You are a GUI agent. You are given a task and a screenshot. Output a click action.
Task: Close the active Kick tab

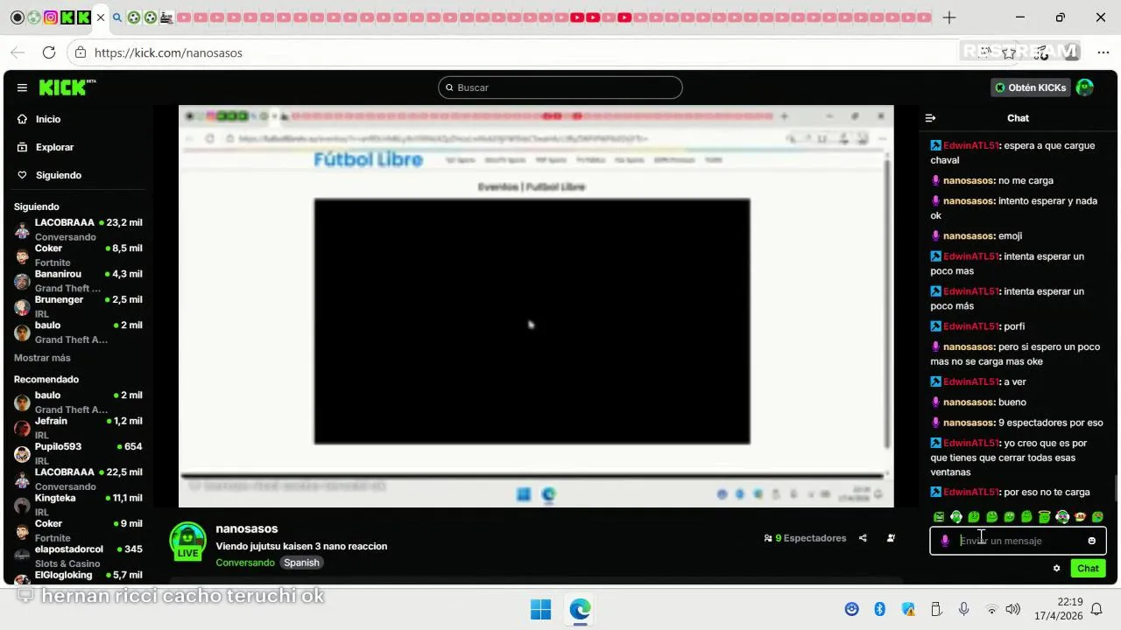(x=101, y=17)
